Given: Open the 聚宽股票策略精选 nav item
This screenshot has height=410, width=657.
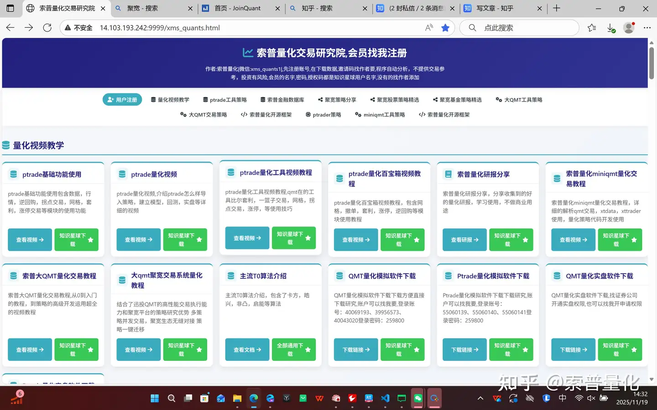Looking at the screenshot, I should [x=395, y=100].
